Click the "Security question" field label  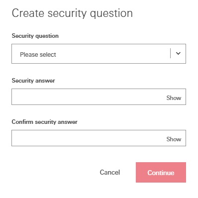35,36
